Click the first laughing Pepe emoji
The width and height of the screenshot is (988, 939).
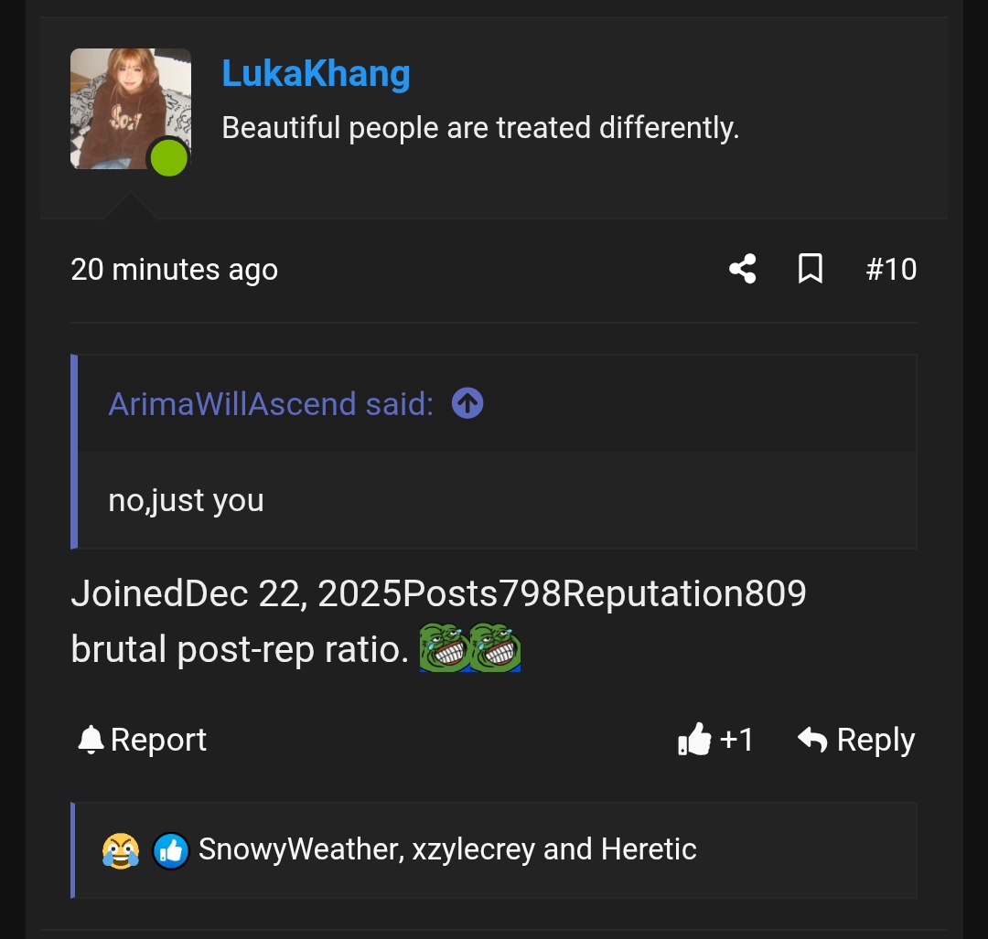445,647
